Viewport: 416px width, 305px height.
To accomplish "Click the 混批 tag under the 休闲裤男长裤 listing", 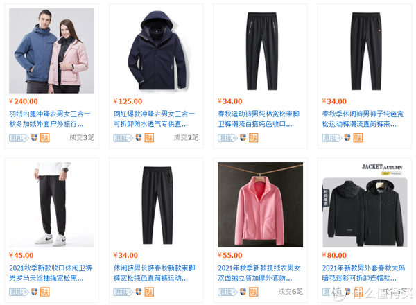I will click(123, 292).
